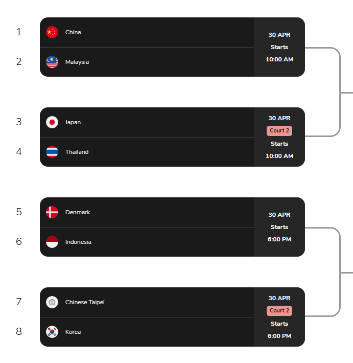Image resolution: width=353 pixels, height=363 pixels.
Task: Select the Indonesia team name
Action: [78, 242]
